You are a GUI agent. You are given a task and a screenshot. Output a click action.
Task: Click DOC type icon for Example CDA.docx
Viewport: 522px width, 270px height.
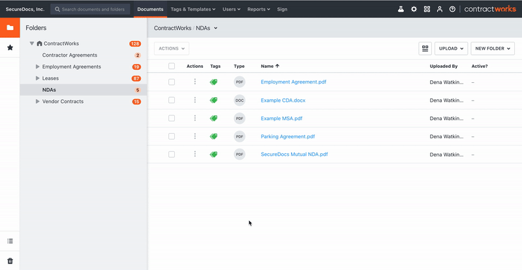pos(239,100)
